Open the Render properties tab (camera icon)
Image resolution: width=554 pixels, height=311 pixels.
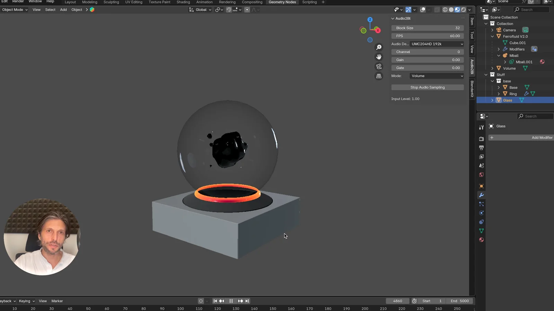481,139
